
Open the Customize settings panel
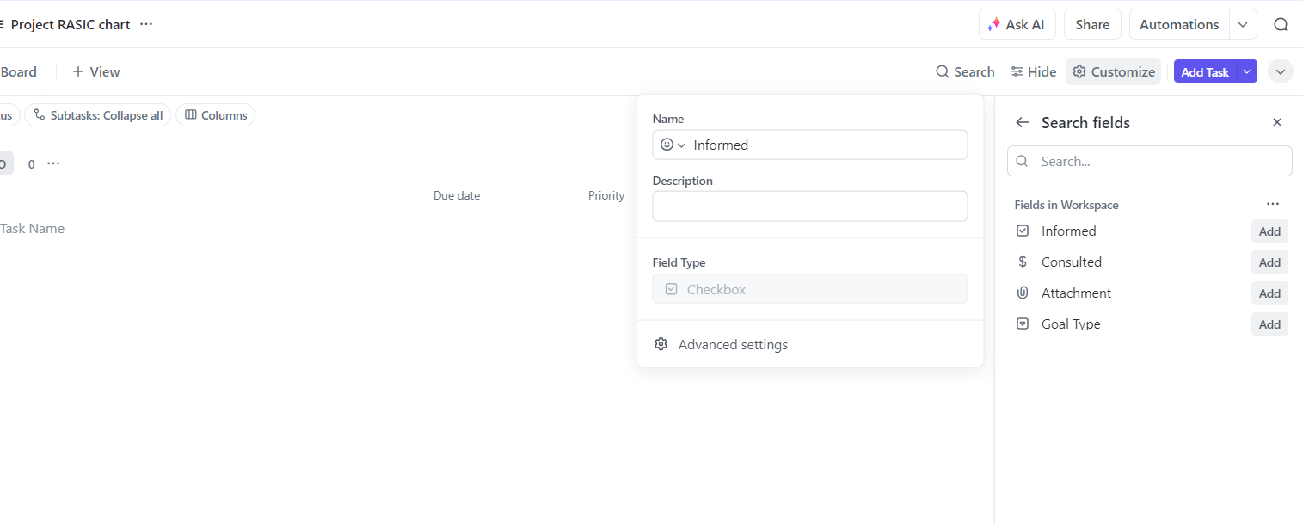click(x=1113, y=71)
